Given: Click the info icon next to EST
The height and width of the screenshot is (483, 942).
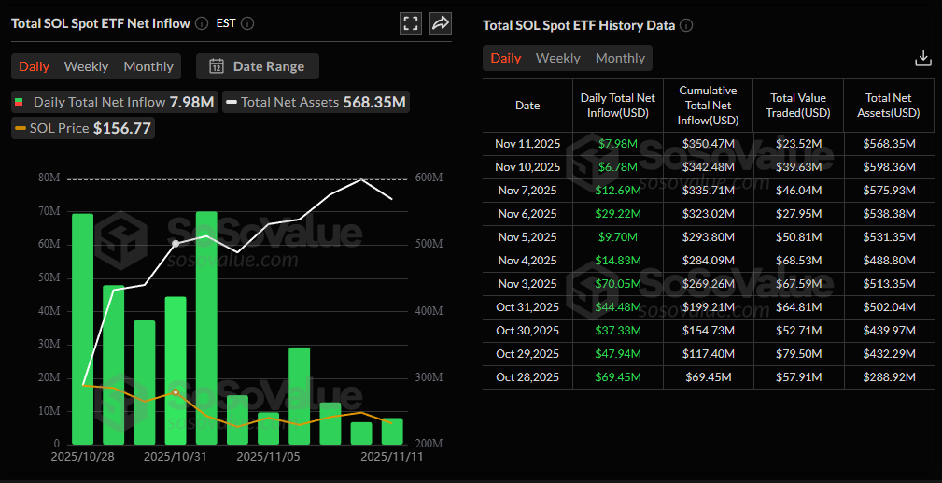Looking at the screenshot, I should coord(247,23).
